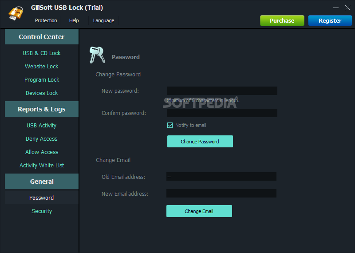Click the "Old Email address:" label
Viewport: 355px width, 253px height.
(x=123, y=177)
